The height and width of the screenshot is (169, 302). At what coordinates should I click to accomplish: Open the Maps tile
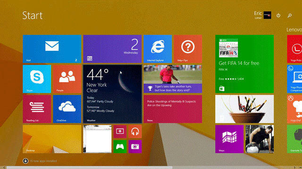pyautogui.click(x=229, y=139)
